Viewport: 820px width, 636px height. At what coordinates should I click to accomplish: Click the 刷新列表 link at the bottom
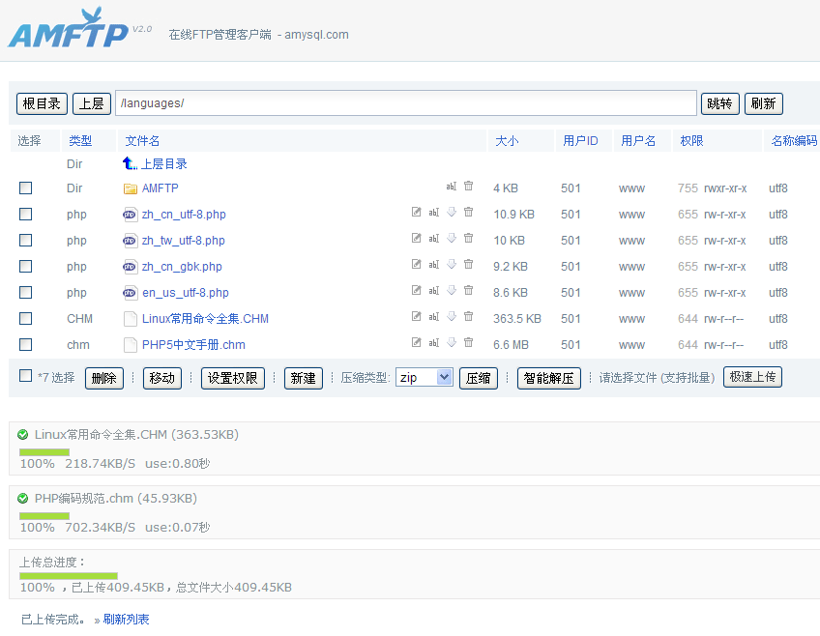(127, 619)
